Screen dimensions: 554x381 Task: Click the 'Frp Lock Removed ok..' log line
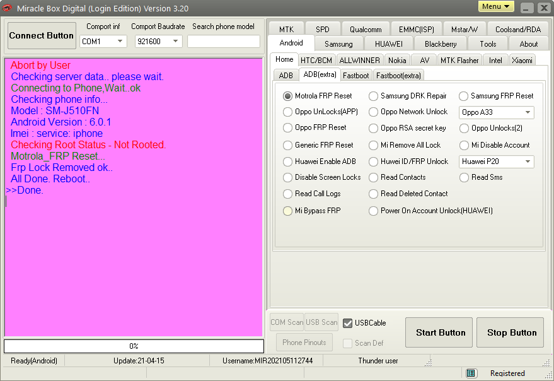[62, 167]
